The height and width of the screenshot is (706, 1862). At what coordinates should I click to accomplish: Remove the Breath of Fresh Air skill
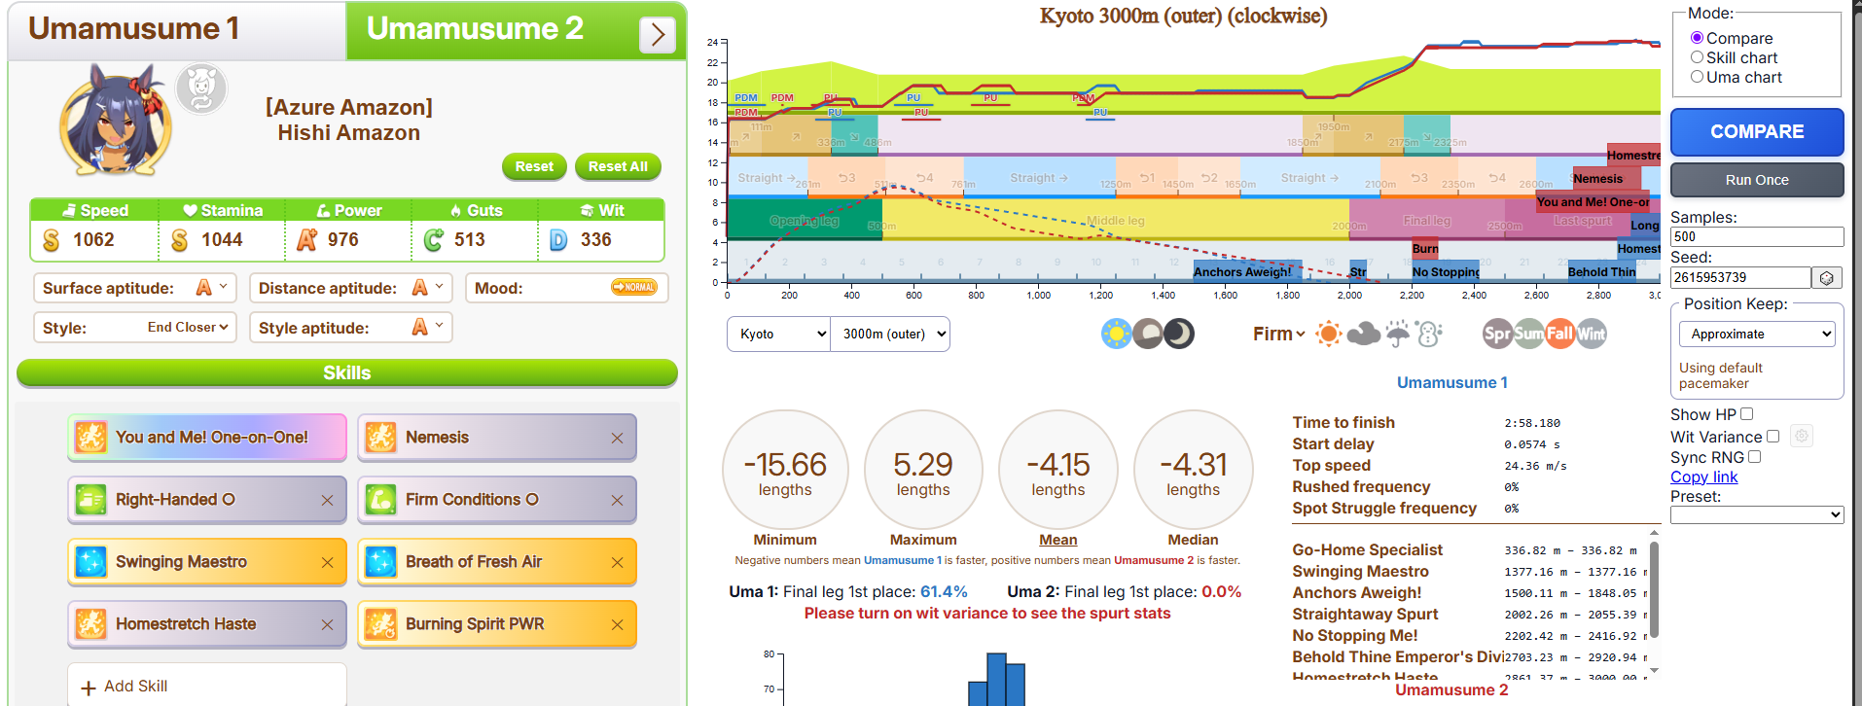click(617, 563)
